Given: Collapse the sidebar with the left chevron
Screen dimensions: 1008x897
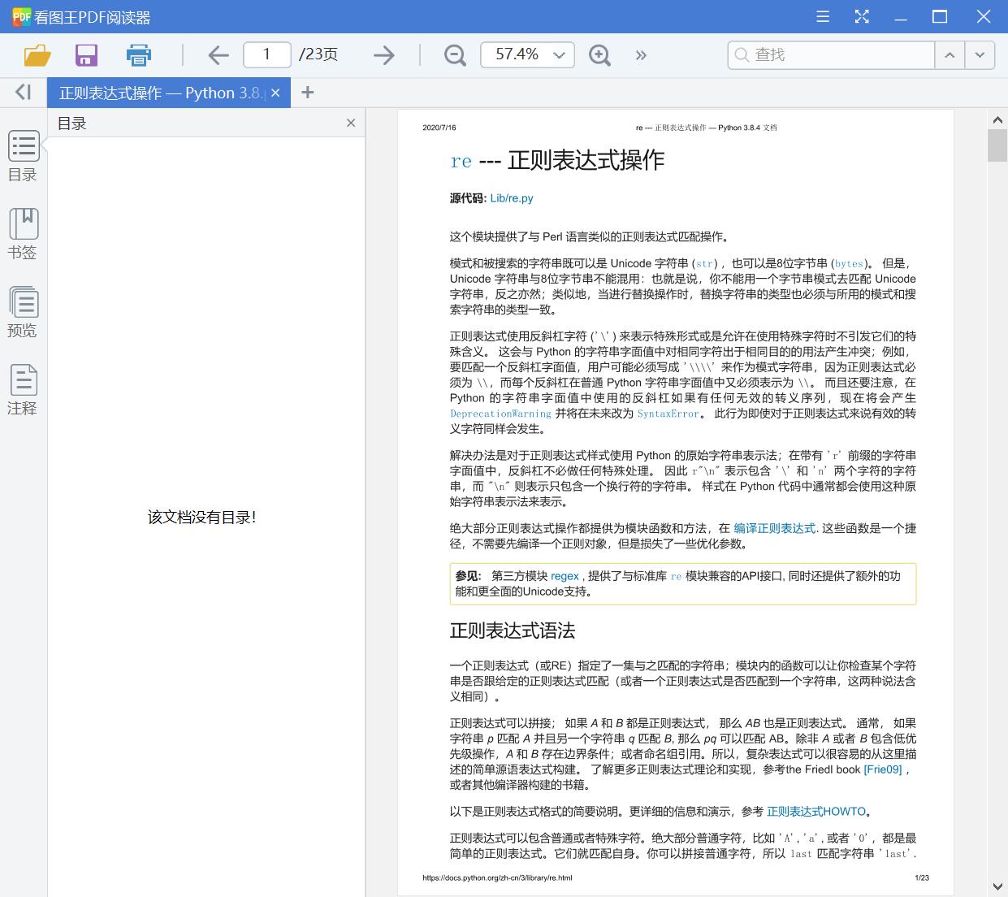Looking at the screenshot, I should coord(22,92).
